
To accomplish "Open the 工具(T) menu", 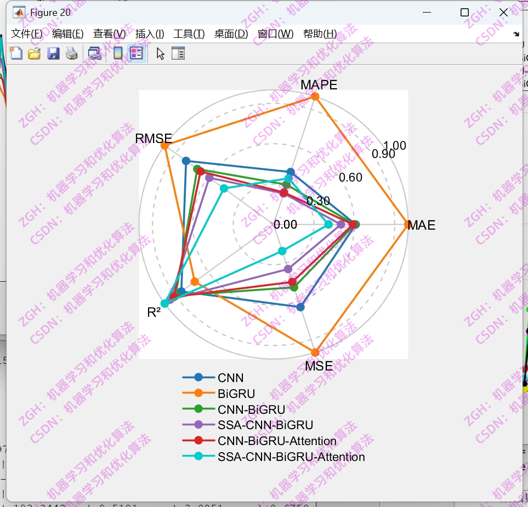I will [x=189, y=33].
